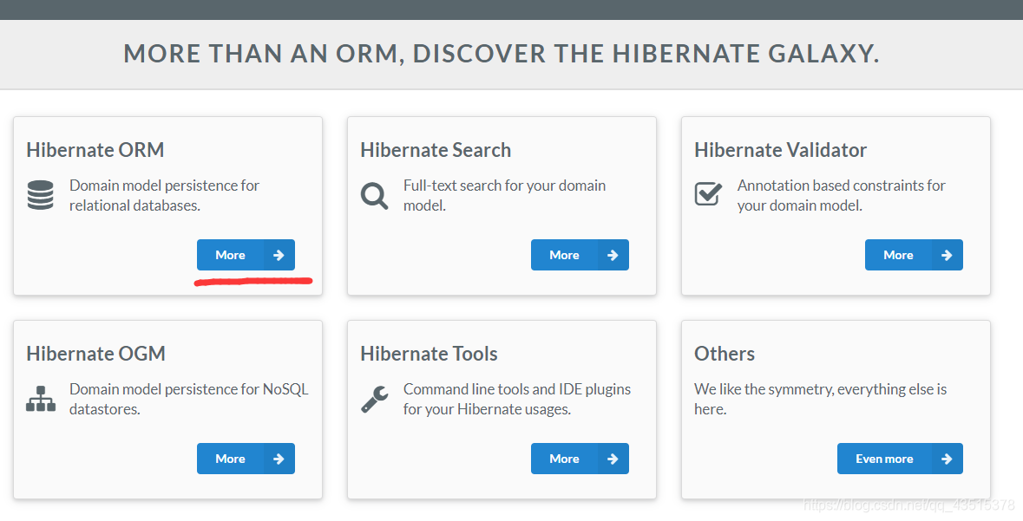Viewport: 1023px width, 521px height.
Task: Click the Hibernate Search magnifier icon
Action: tap(375, 196)
